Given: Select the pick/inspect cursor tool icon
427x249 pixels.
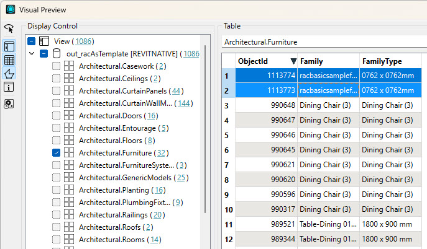Looking at the screenshot, I should (x=9, y=28).
